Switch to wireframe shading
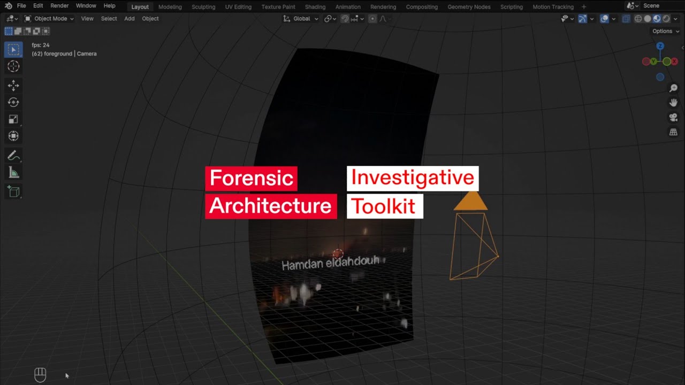 pos(638,19)
